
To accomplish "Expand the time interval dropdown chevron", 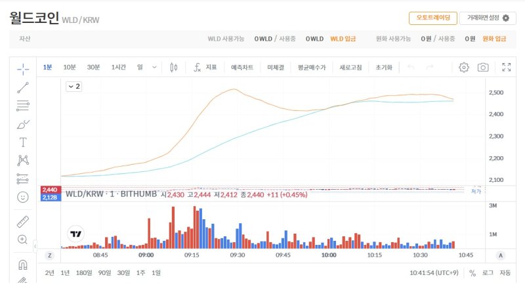I will (155, 67).
